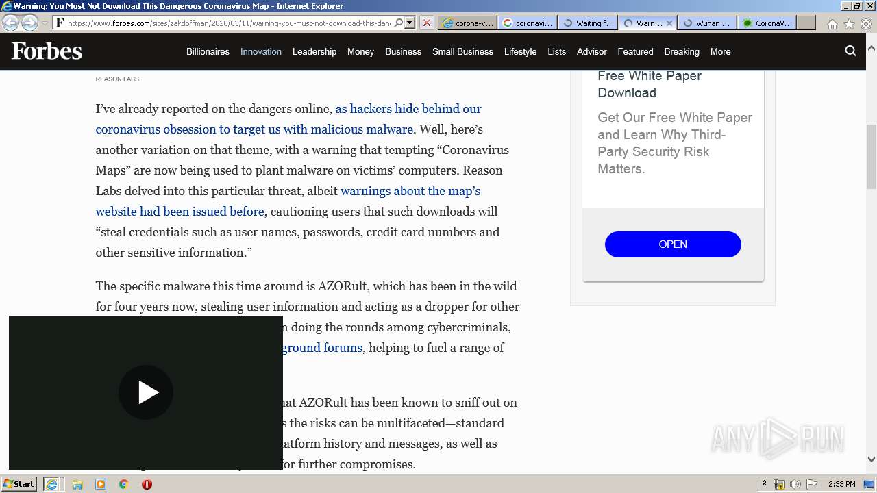877x493 pixels.
Task: Open 'as hackers hide behind our' link
Action: 408,109
